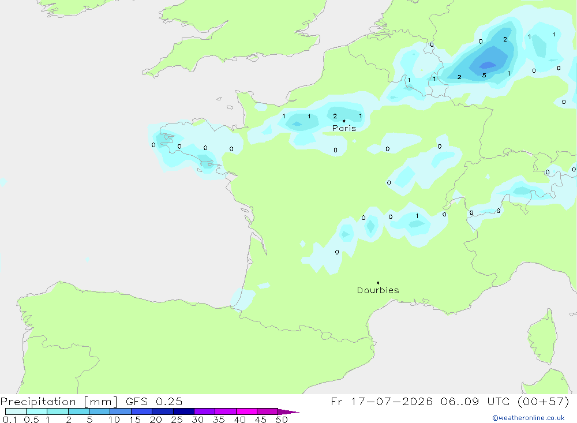Click the Dourbies location dot
577x423 pixels.
[378, 283]
